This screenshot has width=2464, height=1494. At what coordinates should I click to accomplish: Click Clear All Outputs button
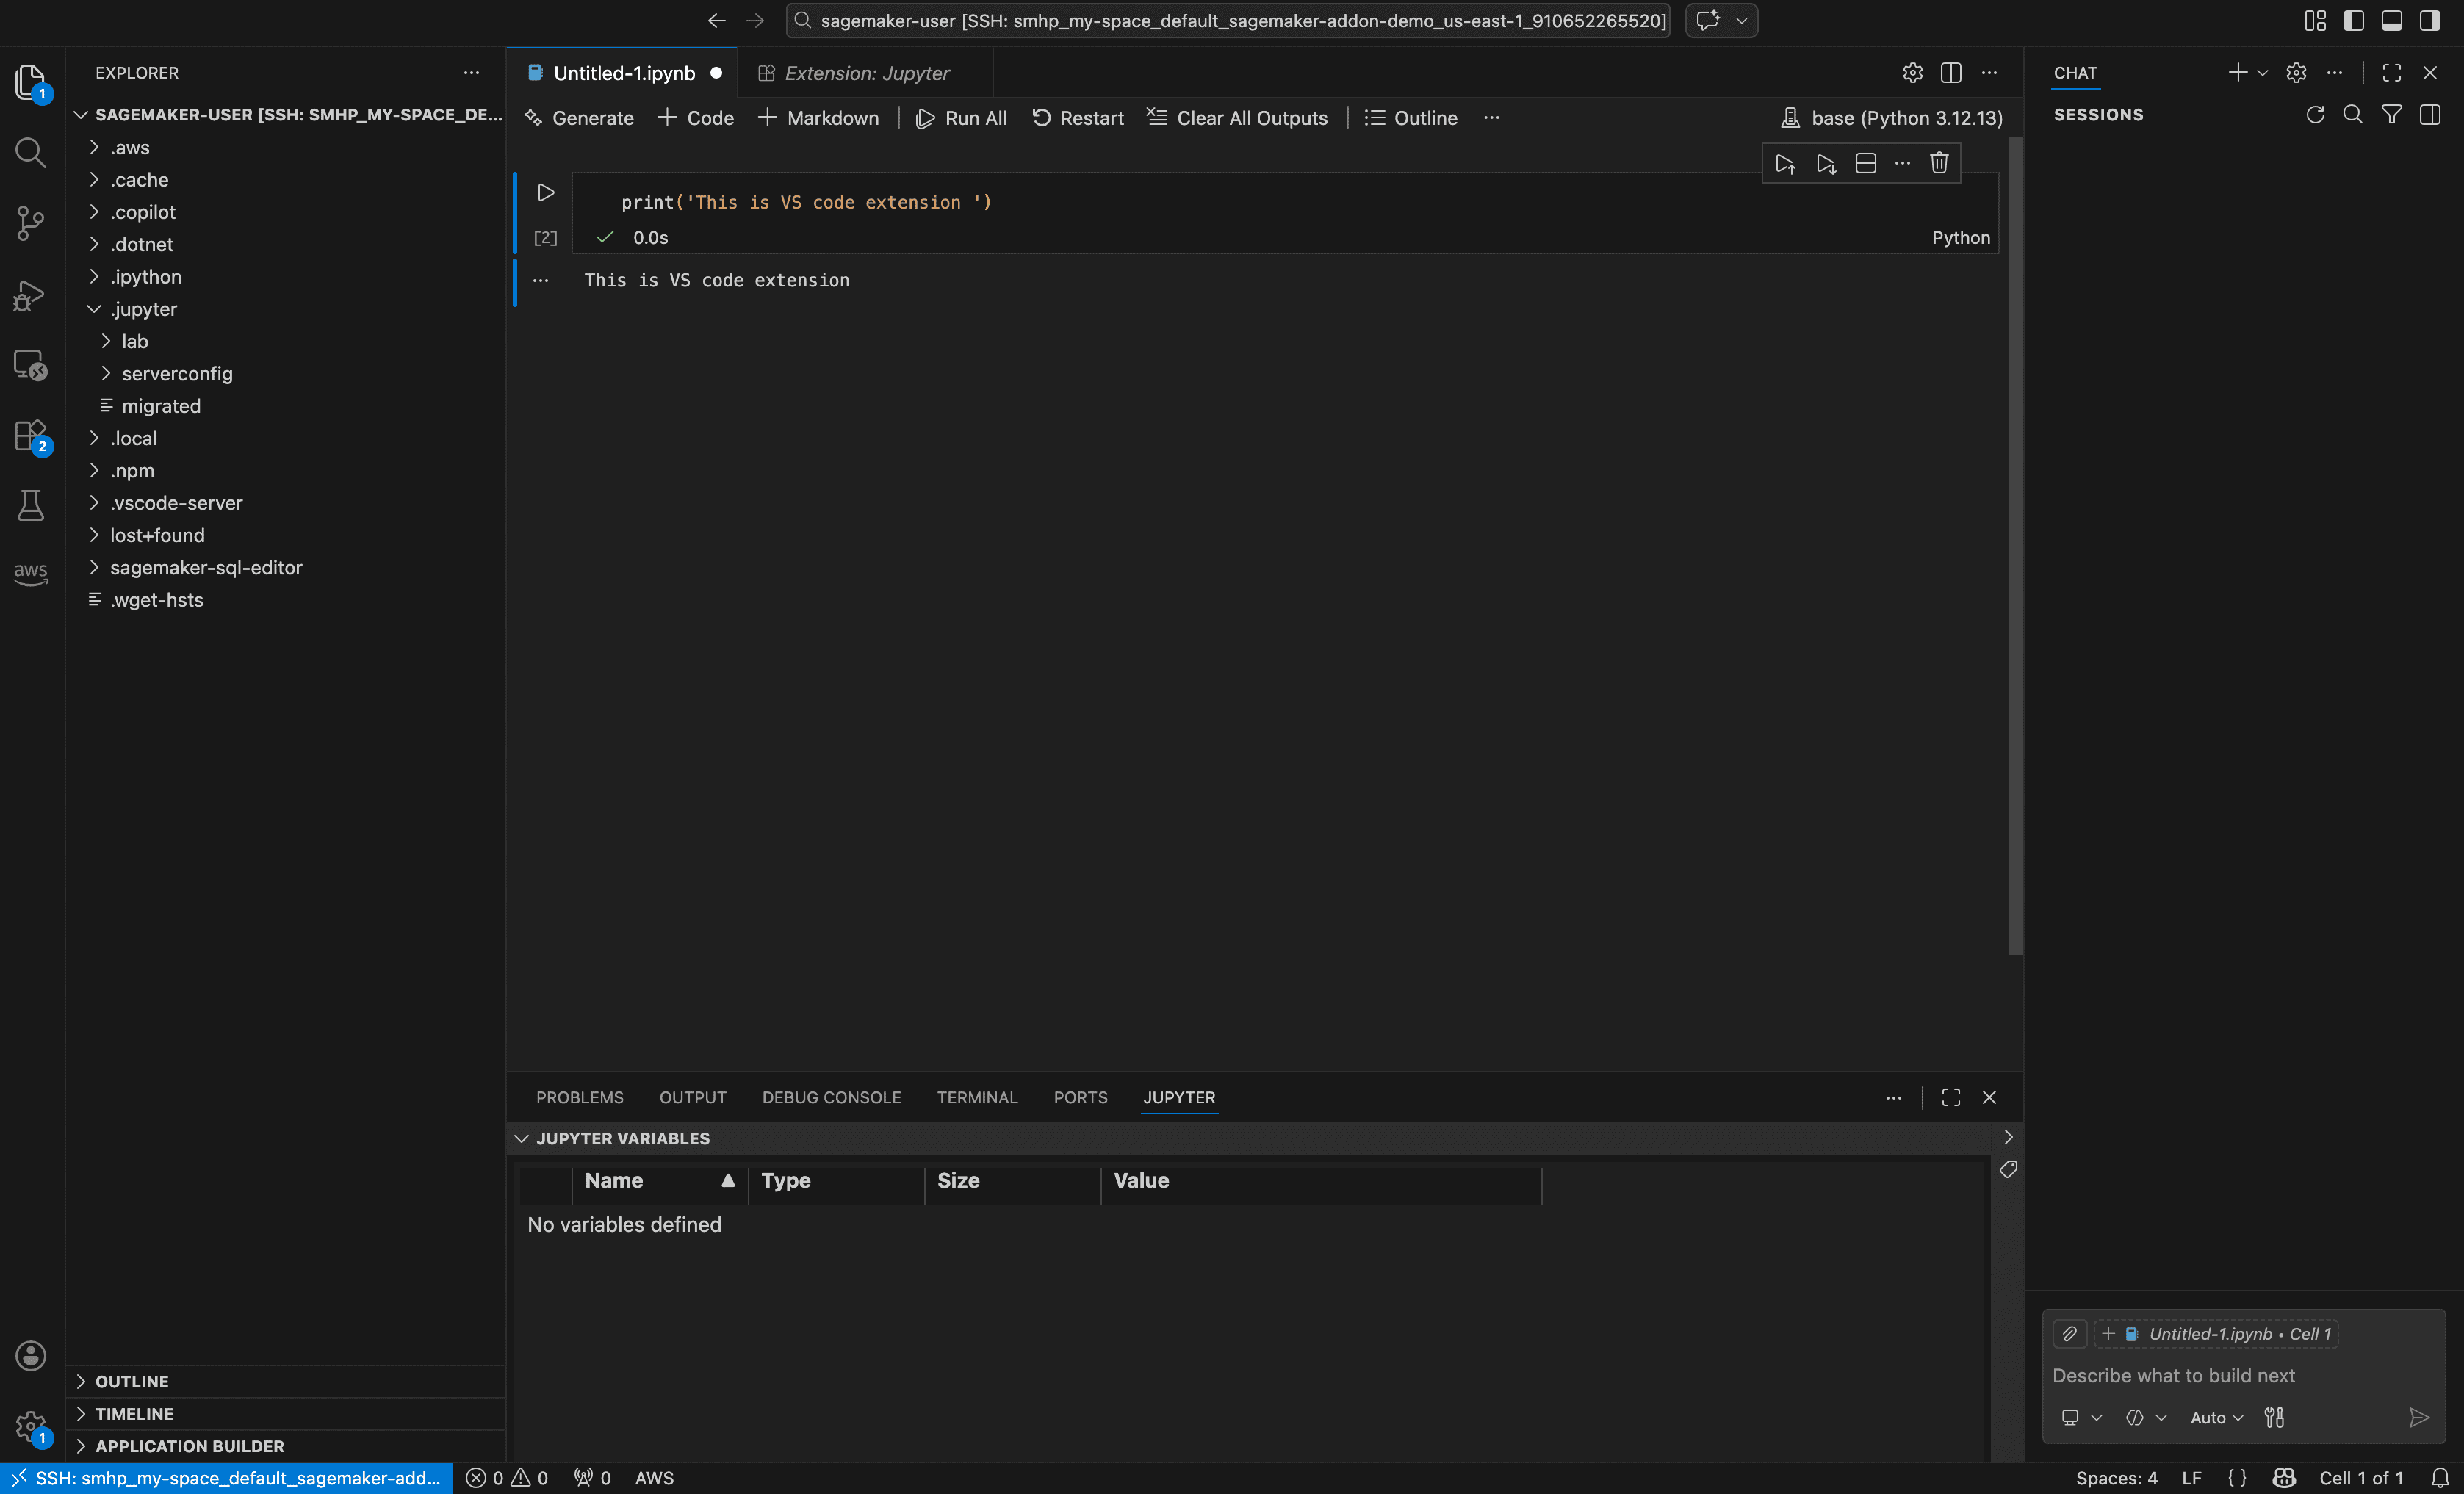click(1237, 118)
